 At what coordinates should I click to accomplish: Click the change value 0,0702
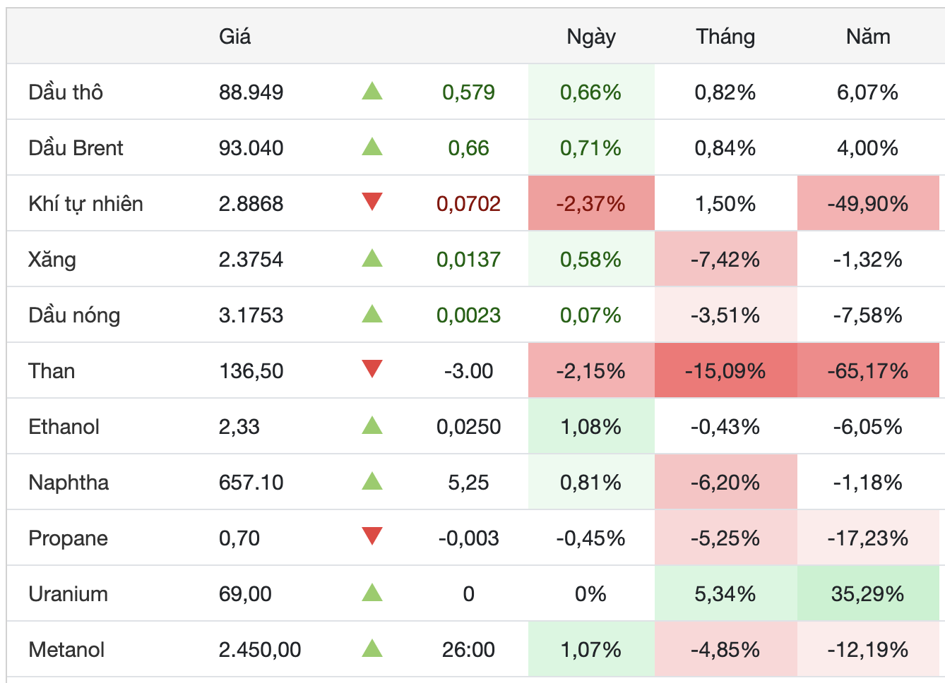[x=468, y=204]
